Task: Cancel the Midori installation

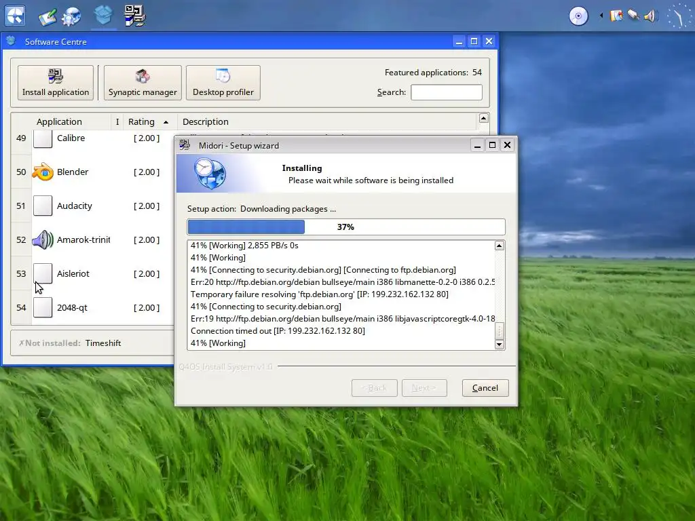Action: [x=485, y=387]
